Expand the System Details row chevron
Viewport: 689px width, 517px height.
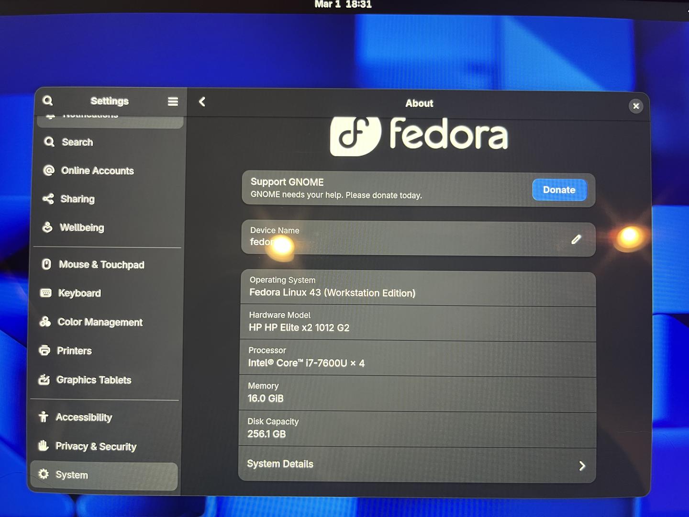coord(582,466)
